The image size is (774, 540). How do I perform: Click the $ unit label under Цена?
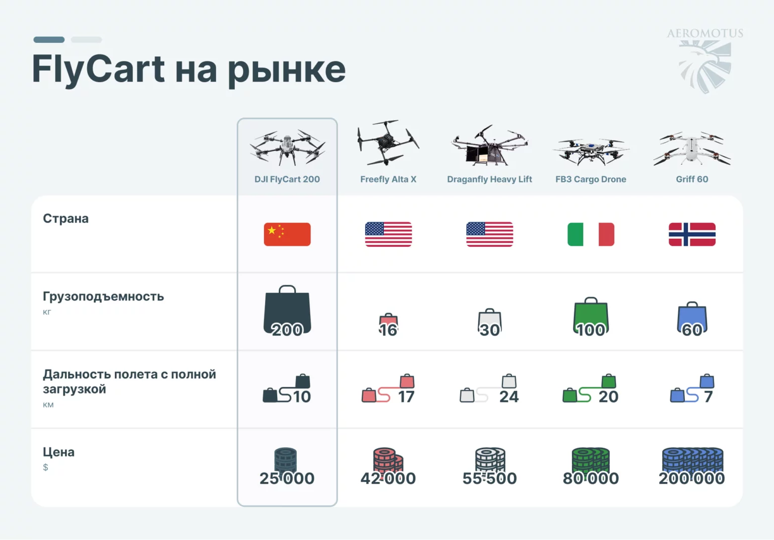tap(45, 467)
